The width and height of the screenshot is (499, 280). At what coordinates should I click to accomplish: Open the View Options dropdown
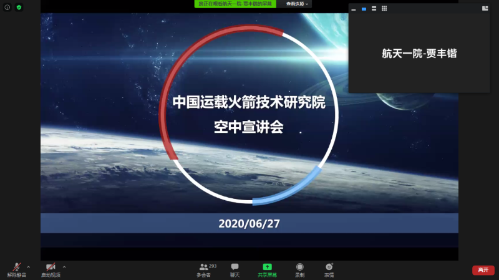click(x=297, y=4)
